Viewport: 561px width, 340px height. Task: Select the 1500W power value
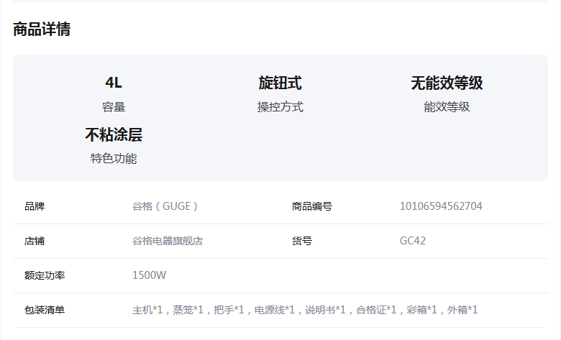pyautogui.click(x=149, y=275)
